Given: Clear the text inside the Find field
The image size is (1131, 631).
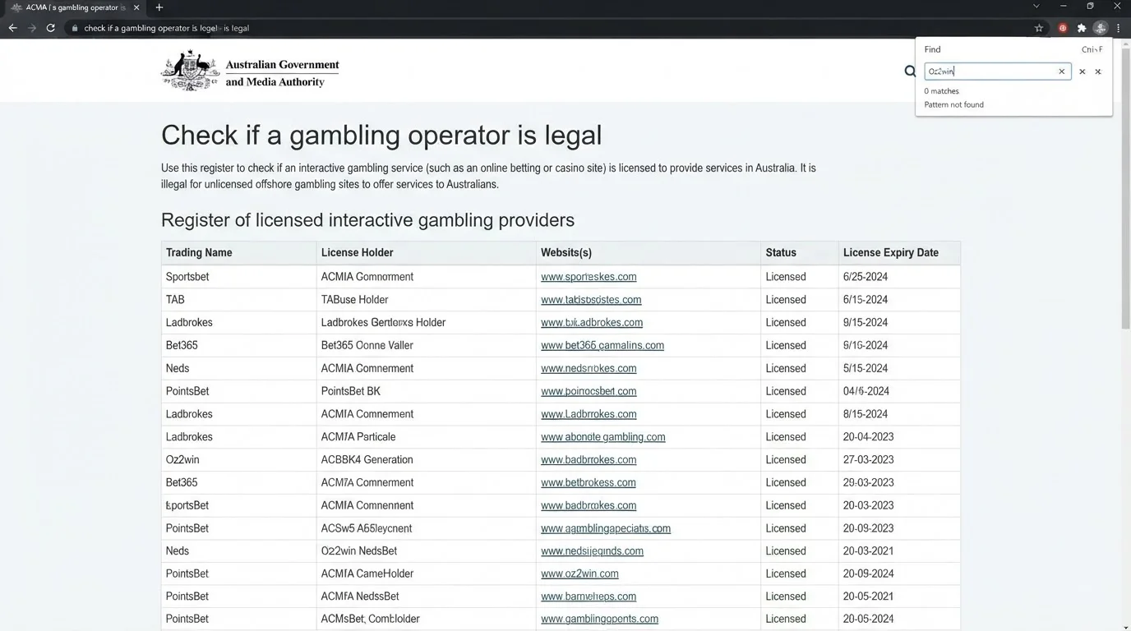Looking at the screenshot, I should 1061,71.
